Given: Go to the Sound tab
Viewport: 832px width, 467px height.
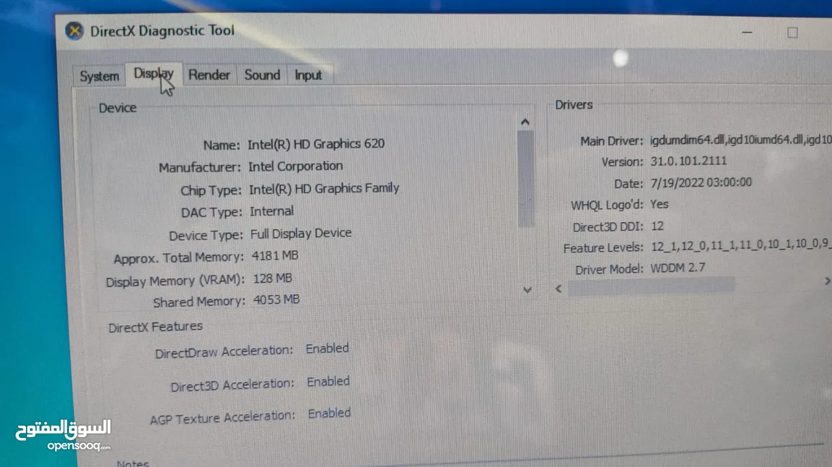Looking at the screenshot, I should (x=262, y=75).
